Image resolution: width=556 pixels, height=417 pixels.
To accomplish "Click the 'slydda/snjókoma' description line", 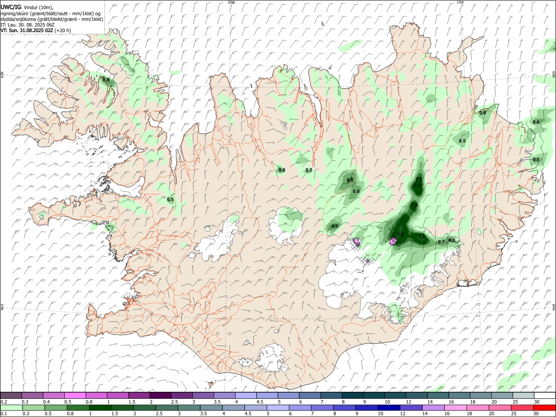I will point(52,19).
